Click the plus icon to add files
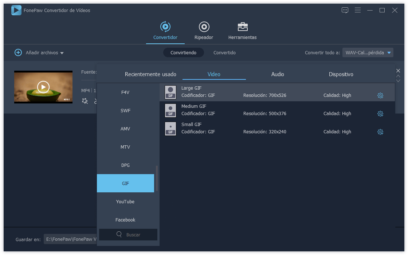408x255 pixels. click(x=18, y=52)
